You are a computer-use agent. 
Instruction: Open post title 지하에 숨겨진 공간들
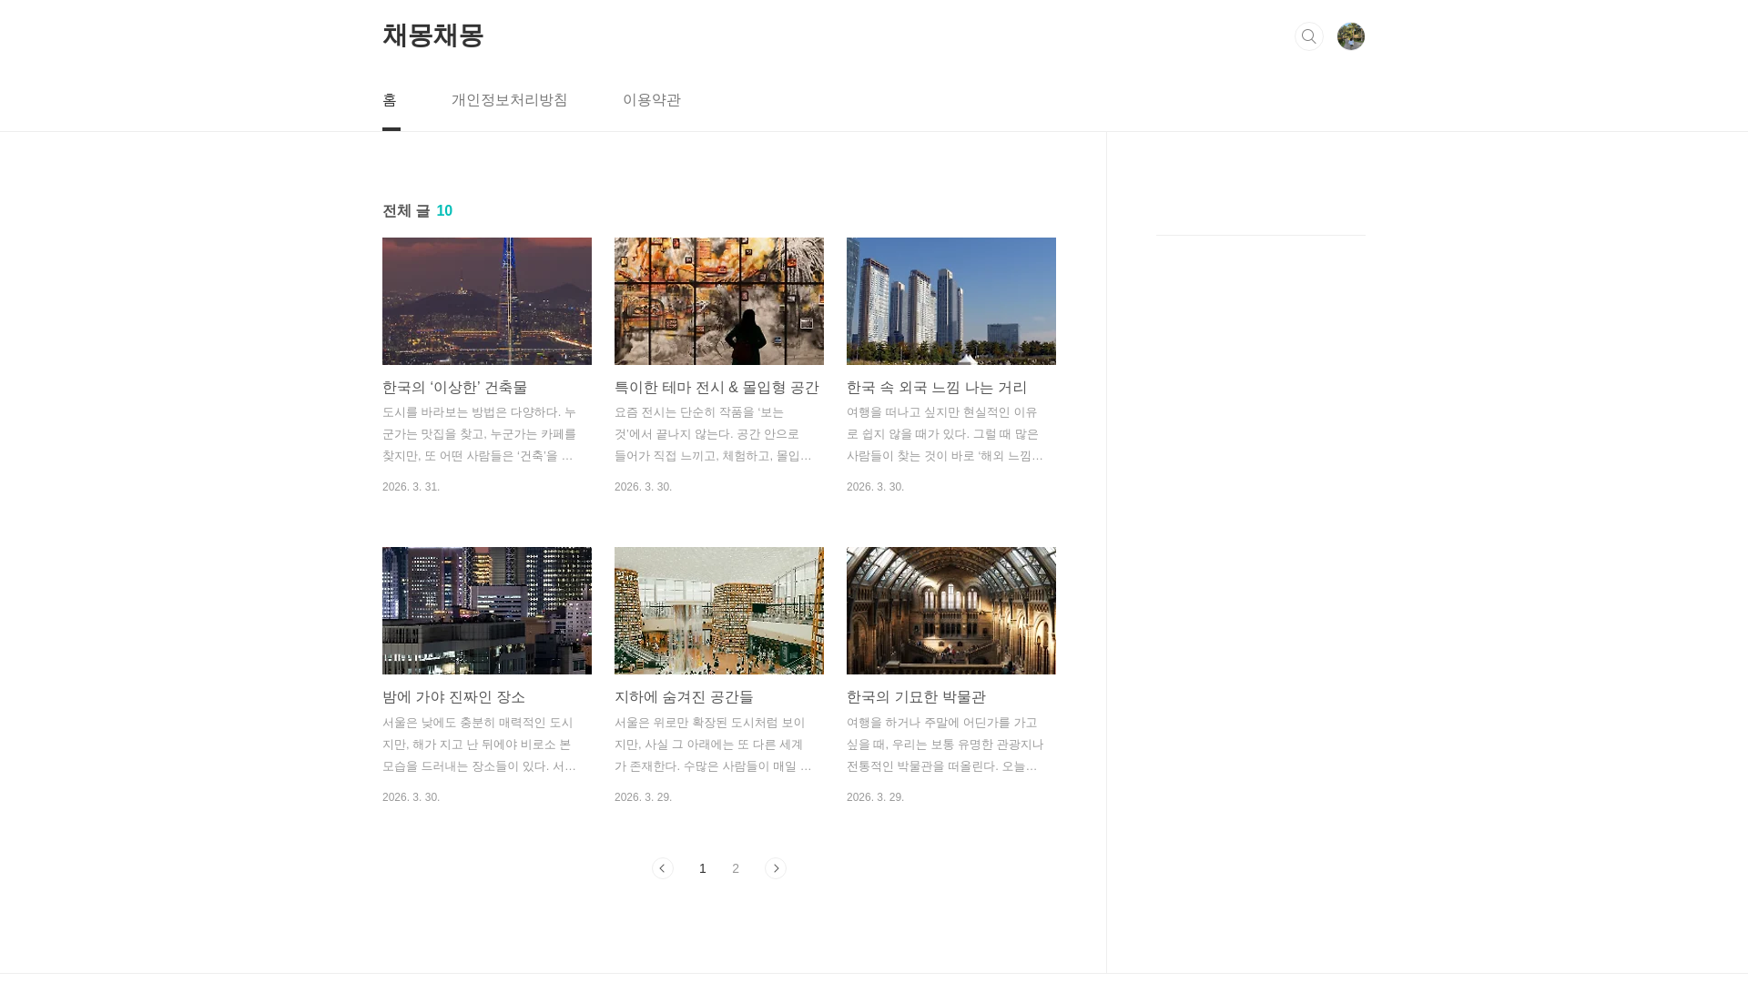[684, 697]
